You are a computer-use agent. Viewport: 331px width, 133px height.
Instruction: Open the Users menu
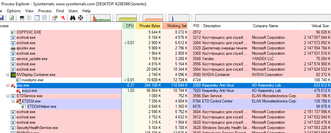pos(73,11)
